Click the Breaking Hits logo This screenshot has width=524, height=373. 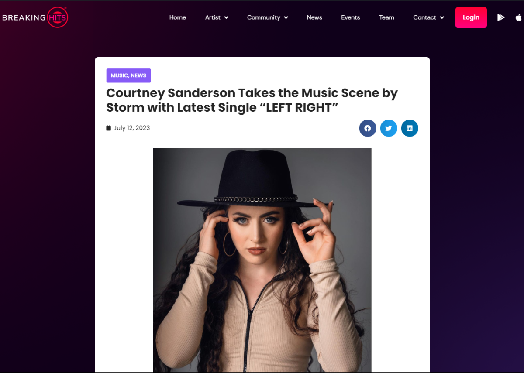click(35, 17)
